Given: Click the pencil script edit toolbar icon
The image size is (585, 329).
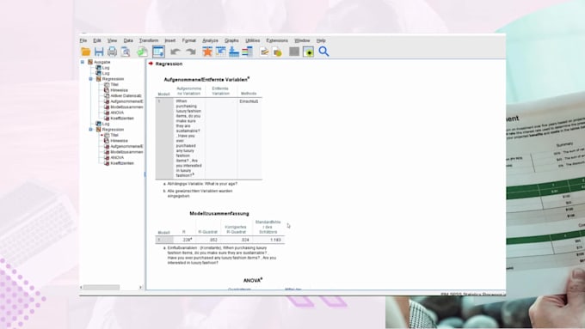Looking at the screenshot, I should coord(264,52).
